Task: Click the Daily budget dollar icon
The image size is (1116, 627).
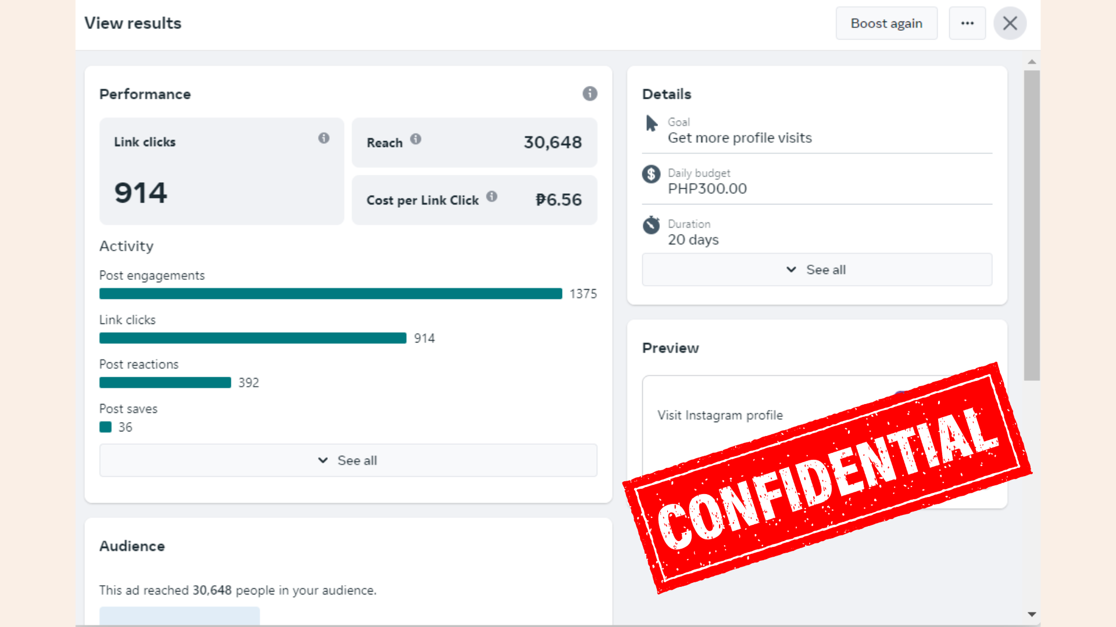Action: point(651,174)
